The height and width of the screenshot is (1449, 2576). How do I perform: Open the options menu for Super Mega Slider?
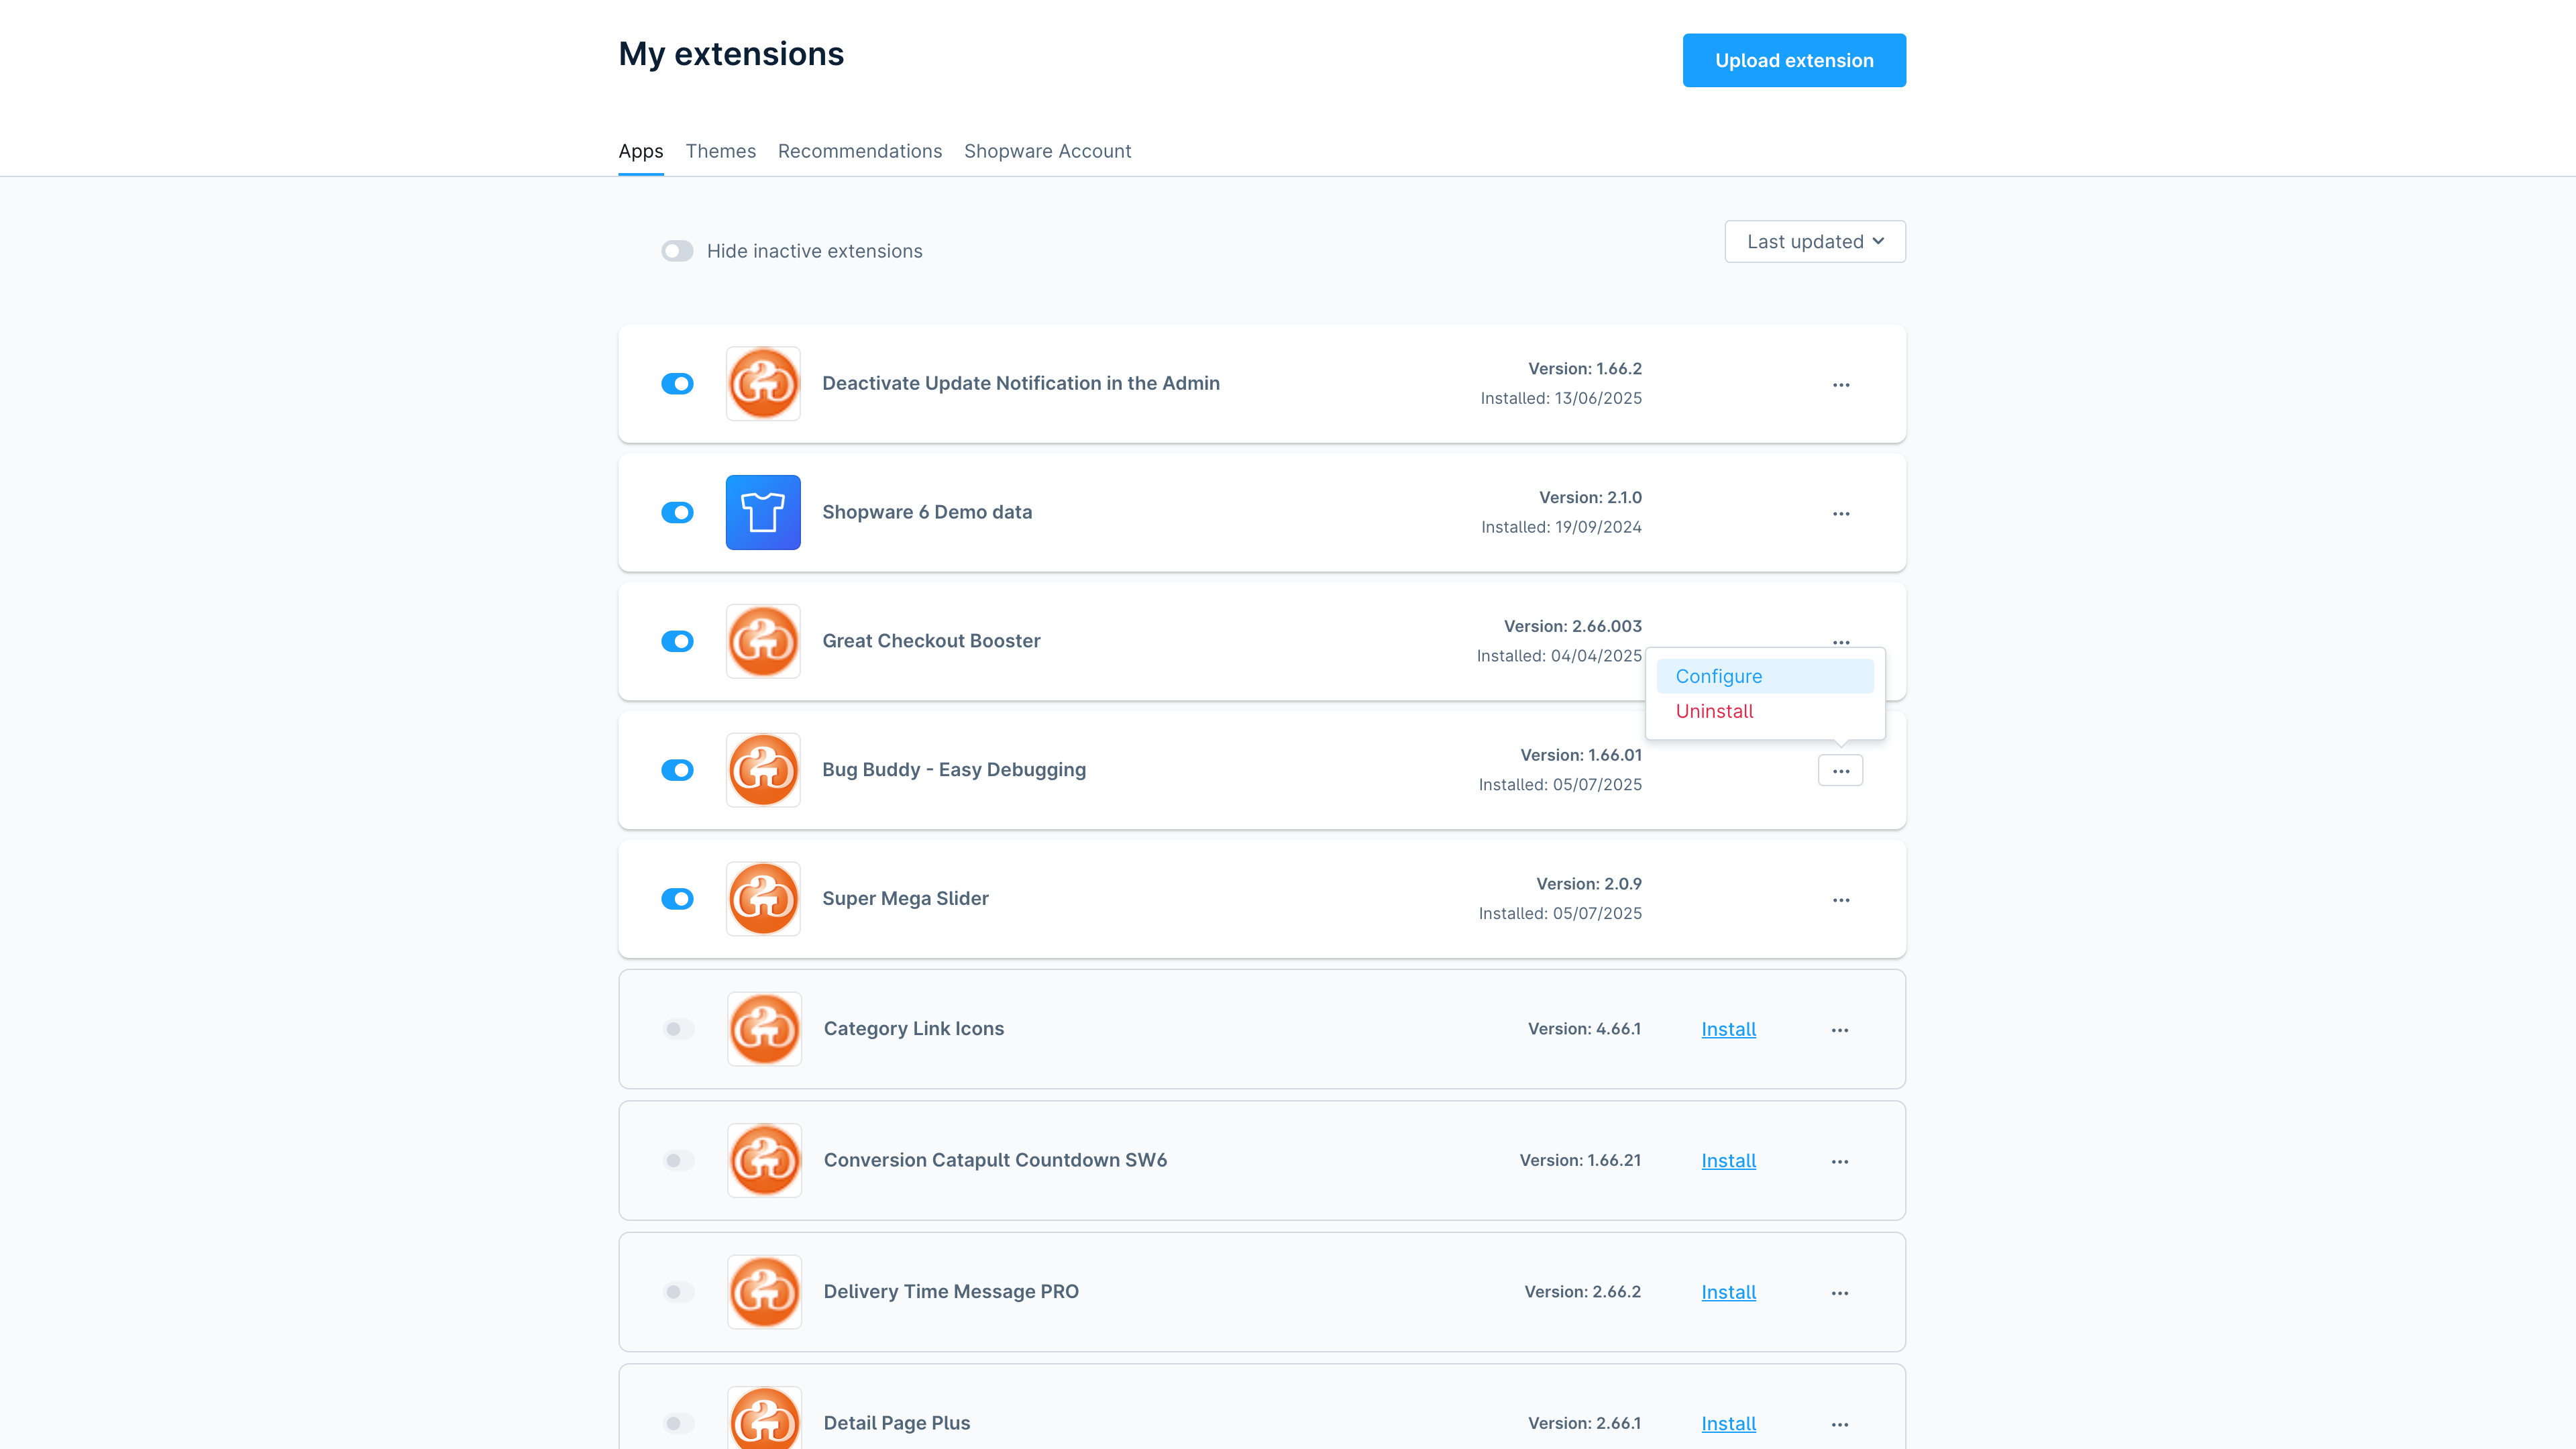[1840, 900]
